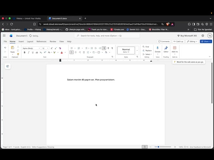Viewport: 214px width, 160px height.
Task: Open the File menu
Action: [5, 41]
